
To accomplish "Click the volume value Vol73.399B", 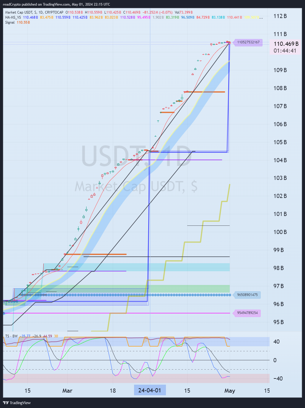I will (184, 12).
